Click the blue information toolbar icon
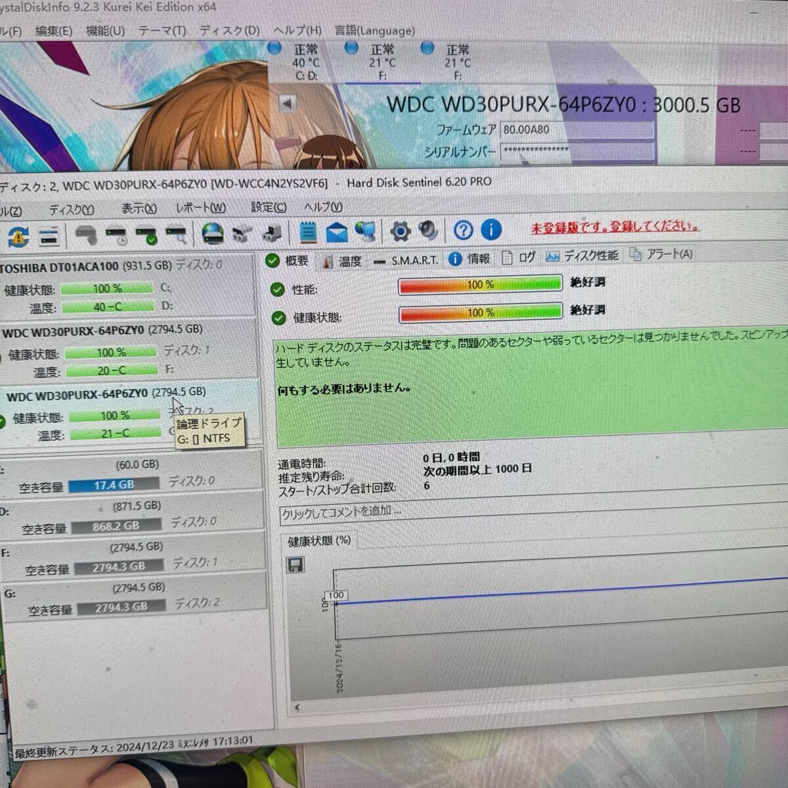 coord(491,231)
